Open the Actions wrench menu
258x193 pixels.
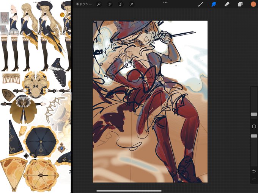(99, 4)
